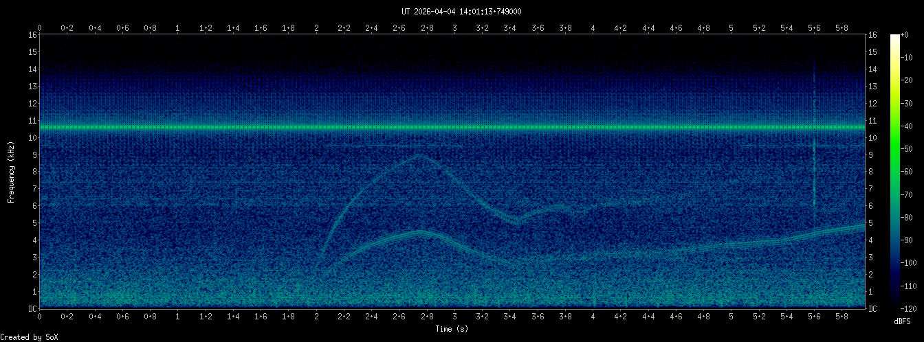Click the 3 second tick on the bottom axis
Image resolution: width=924 pixels, height=342 pixels.
coord(454,317)
